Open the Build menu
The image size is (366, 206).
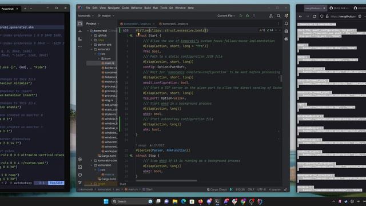(x=148, y=8)
